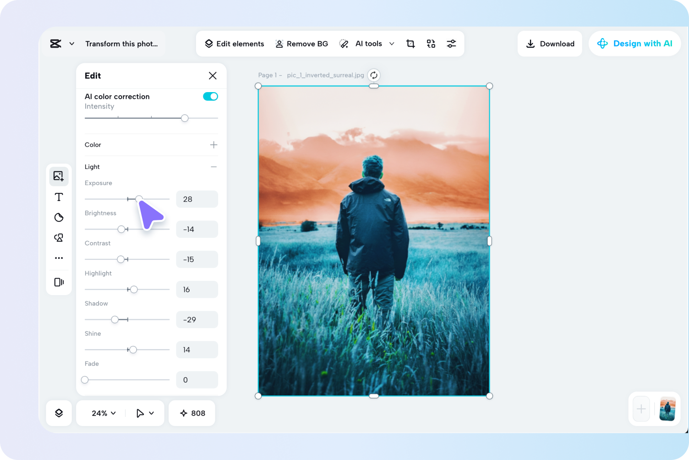Open the Layers panel at bottom left
Viewport: 689px width, 460px height.
(x=59, y=413)
